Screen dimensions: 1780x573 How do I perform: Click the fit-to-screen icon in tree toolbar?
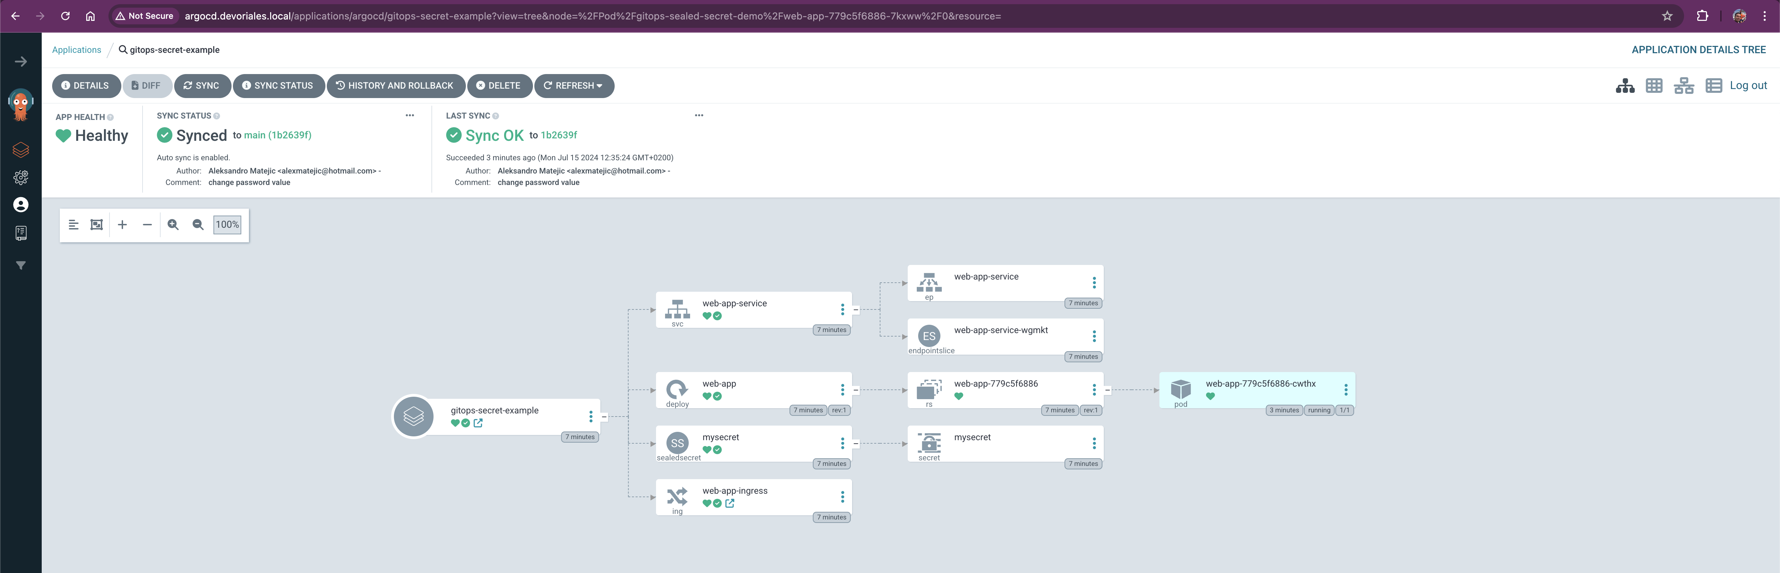(x=97, y=225)
